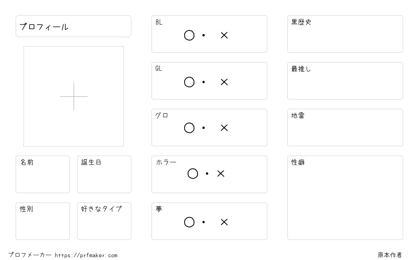Click the 地雷 text box
This screenshot has height=260, width=417.
coord(345,128)
